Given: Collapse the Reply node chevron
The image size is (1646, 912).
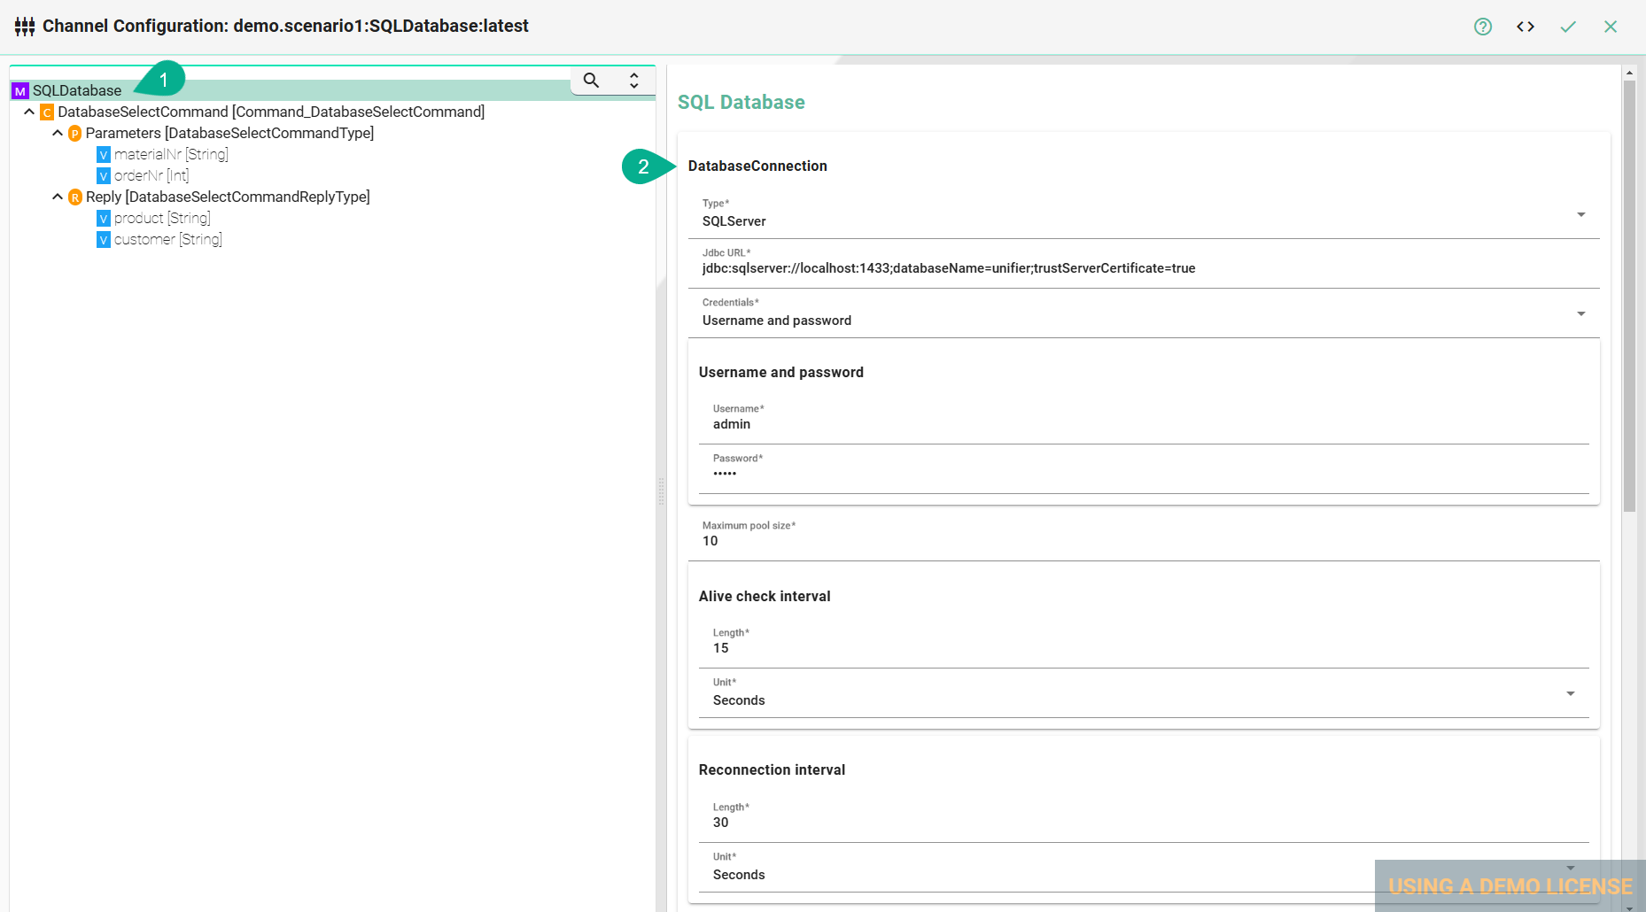Looking at the screenshot, I should click(x=58, y=197).
